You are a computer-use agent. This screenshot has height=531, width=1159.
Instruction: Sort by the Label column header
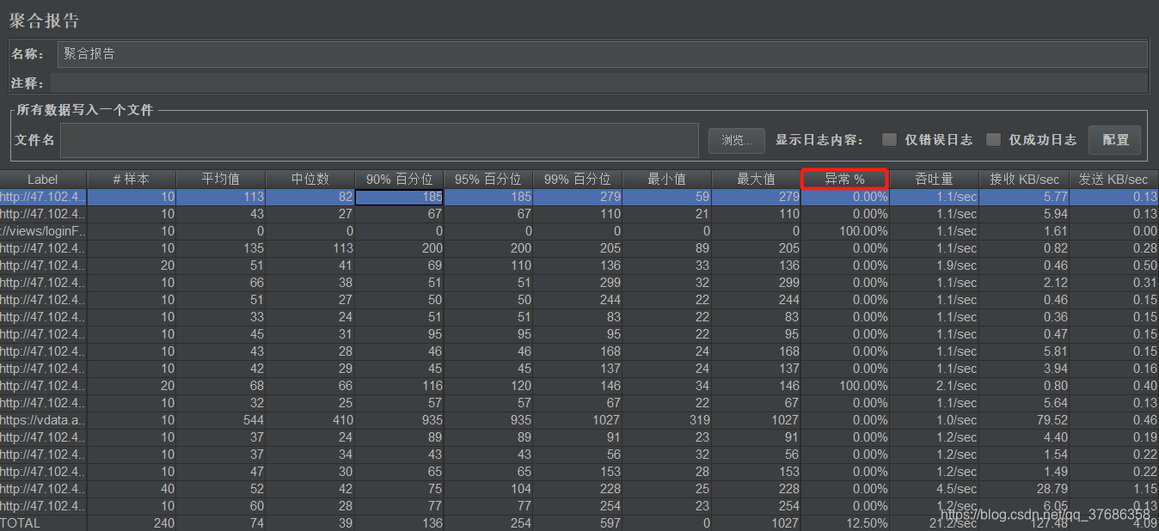coord(43,180)
